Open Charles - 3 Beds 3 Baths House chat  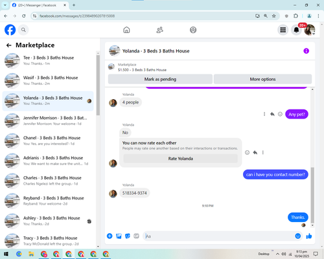pyautogui.click(x=48, y=181)
